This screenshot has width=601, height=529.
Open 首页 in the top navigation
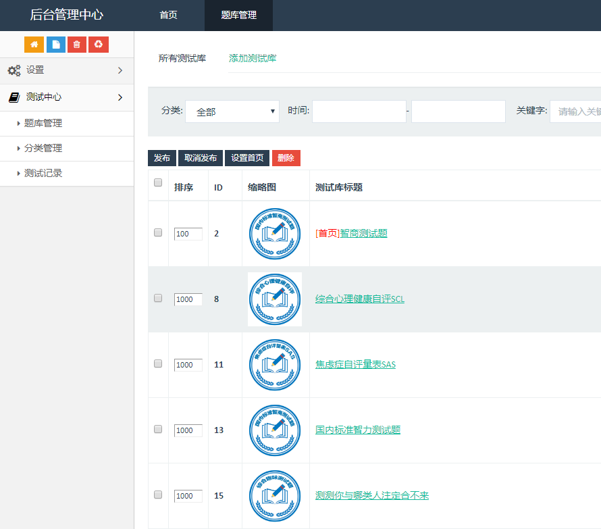(x=168, y=15)
